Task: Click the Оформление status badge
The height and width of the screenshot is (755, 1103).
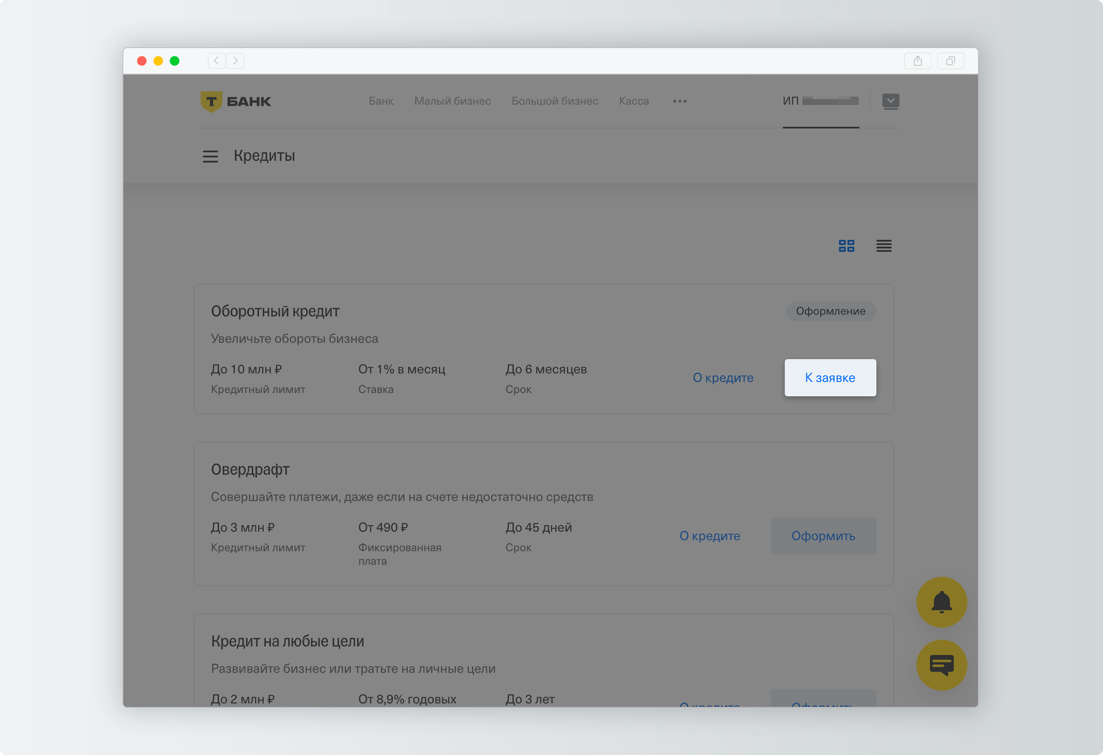Action: (830, 311)
